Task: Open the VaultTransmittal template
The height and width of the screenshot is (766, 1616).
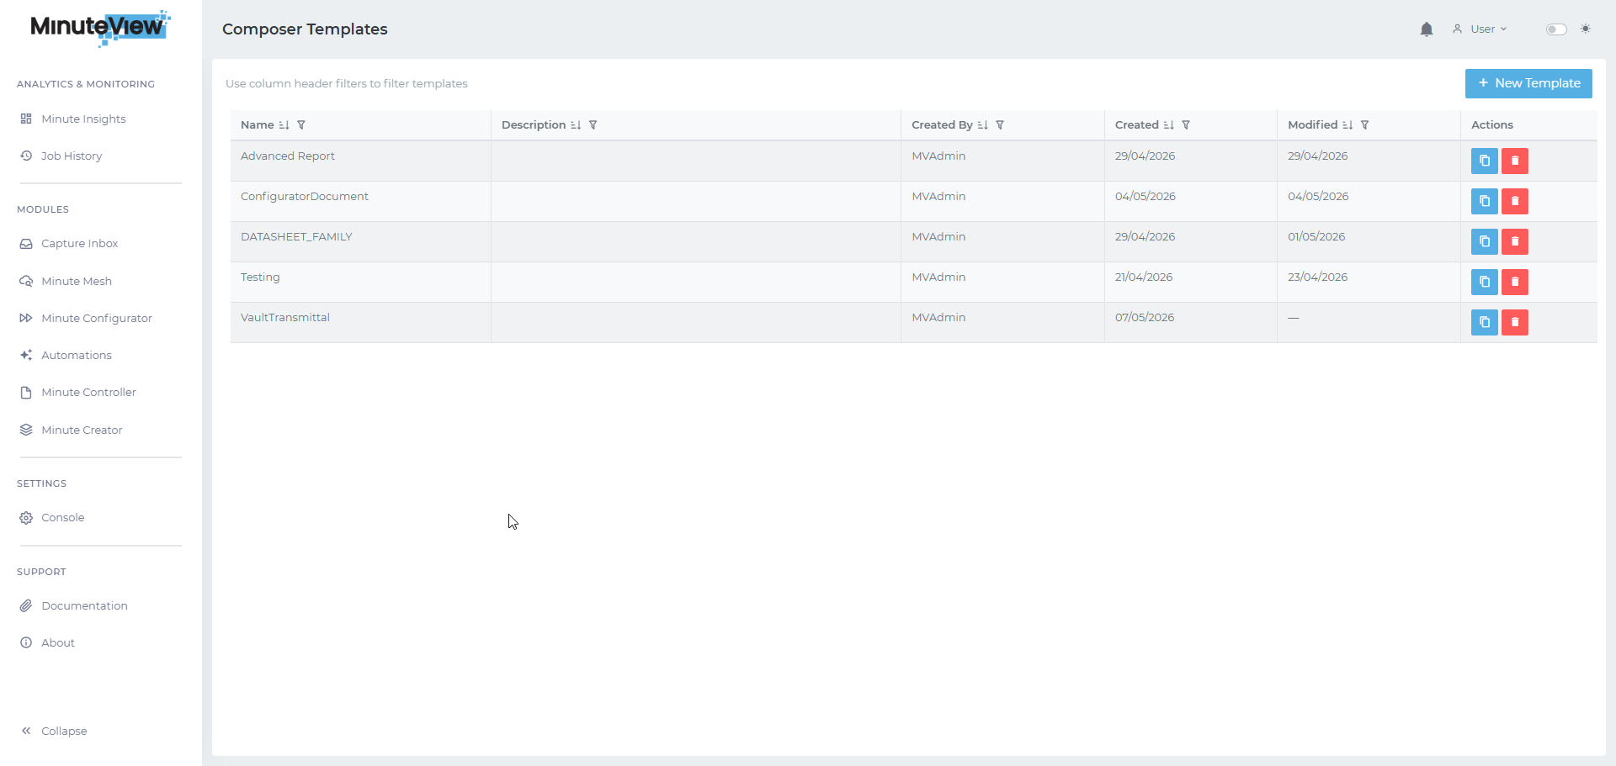Action: click(285, 317)
